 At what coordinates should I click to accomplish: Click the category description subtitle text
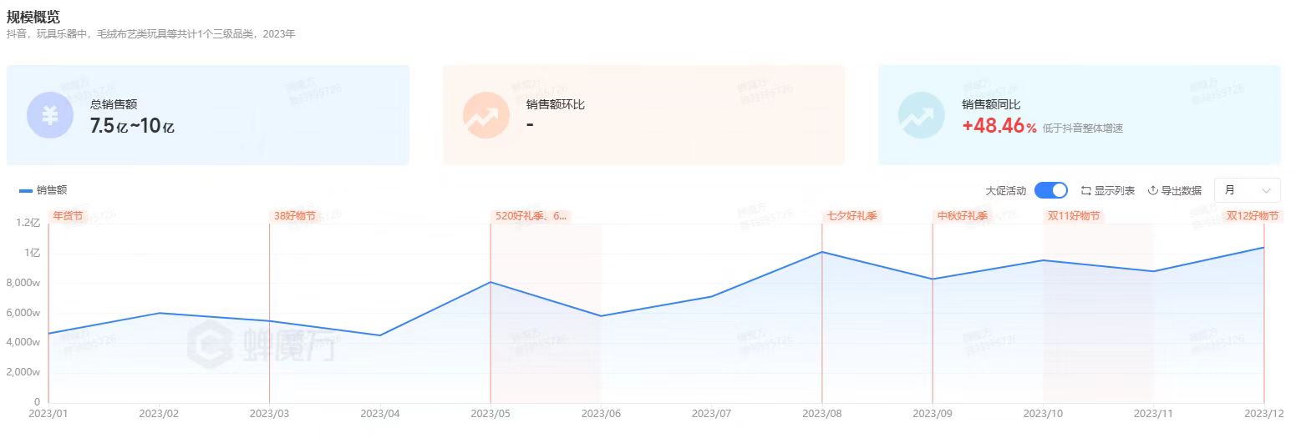click(x=151, y=34)
